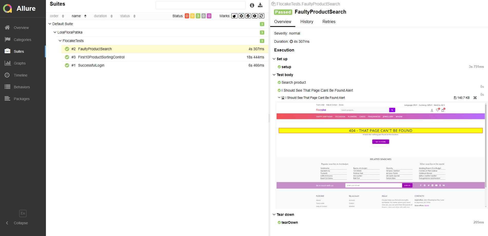The height and width of the screenshot is (236, 488).
Task: Expand the screenshot attachment to fullscreen
Action: [x=475, y=98]
